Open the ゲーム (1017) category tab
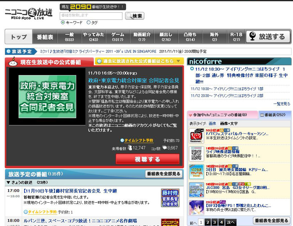 118,37
